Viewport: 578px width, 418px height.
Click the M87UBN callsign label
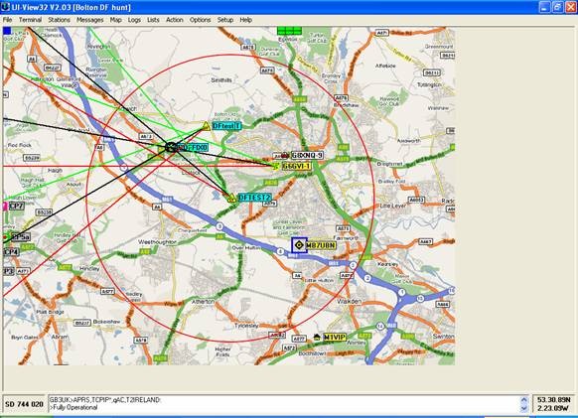(321, 245)
